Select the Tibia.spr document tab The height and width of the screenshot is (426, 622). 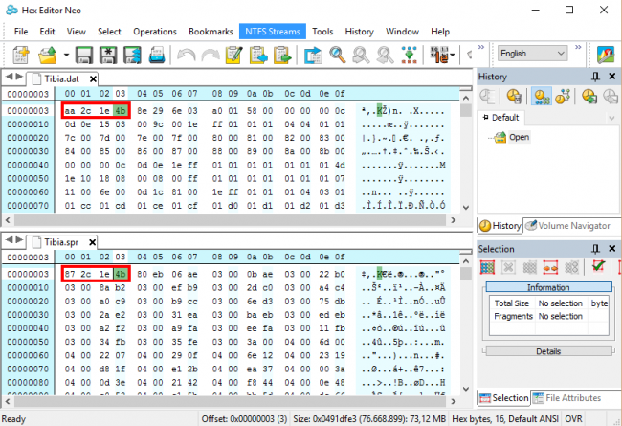61,242
